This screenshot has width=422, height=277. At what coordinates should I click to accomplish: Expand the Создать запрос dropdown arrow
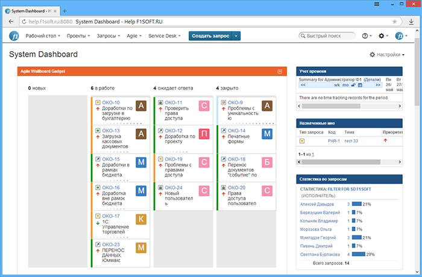coord(236,36)
